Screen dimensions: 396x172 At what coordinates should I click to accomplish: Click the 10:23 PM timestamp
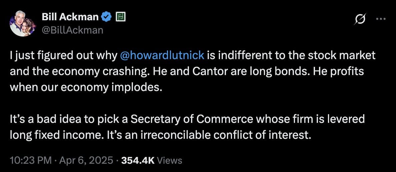point(31,160)
